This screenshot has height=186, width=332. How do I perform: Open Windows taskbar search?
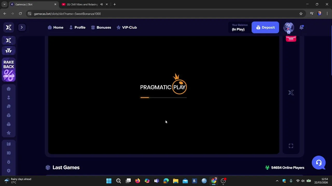[119, 181]
